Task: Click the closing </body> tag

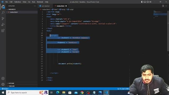Action: point(49,78)
